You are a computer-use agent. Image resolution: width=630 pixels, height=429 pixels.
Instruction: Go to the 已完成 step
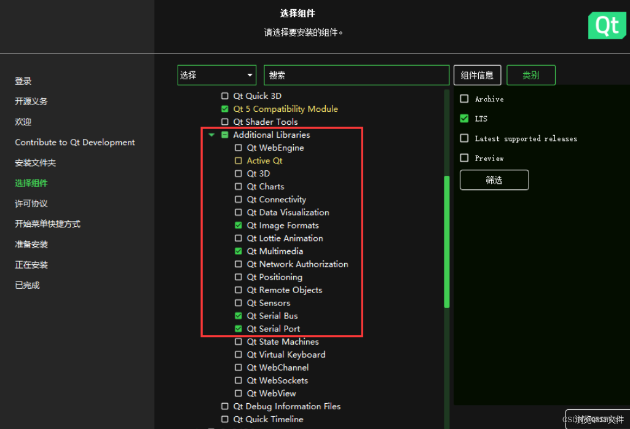coord(27,285)
